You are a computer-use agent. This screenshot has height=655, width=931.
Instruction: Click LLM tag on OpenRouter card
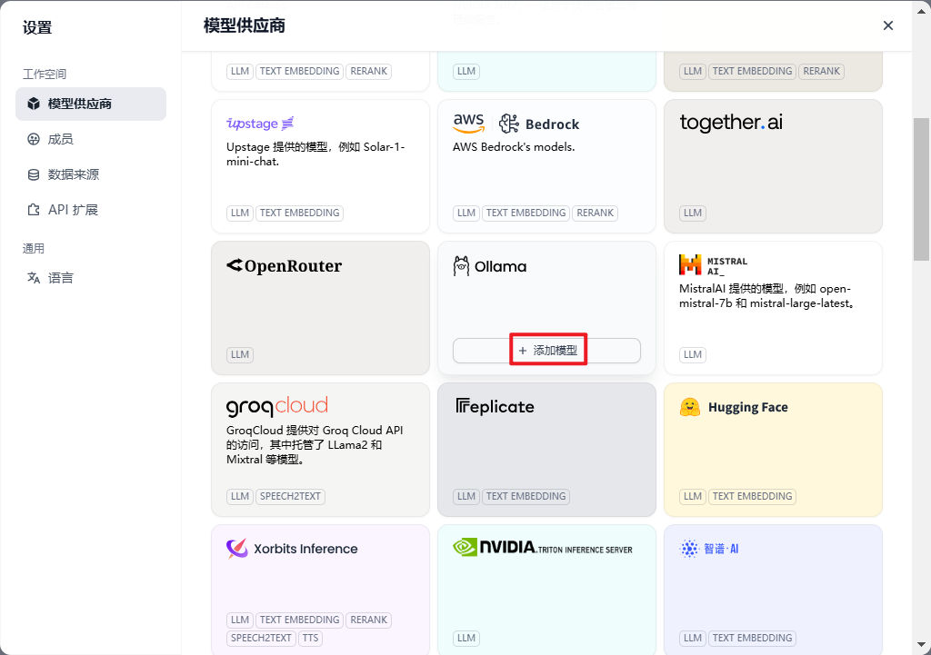point(240,355)
